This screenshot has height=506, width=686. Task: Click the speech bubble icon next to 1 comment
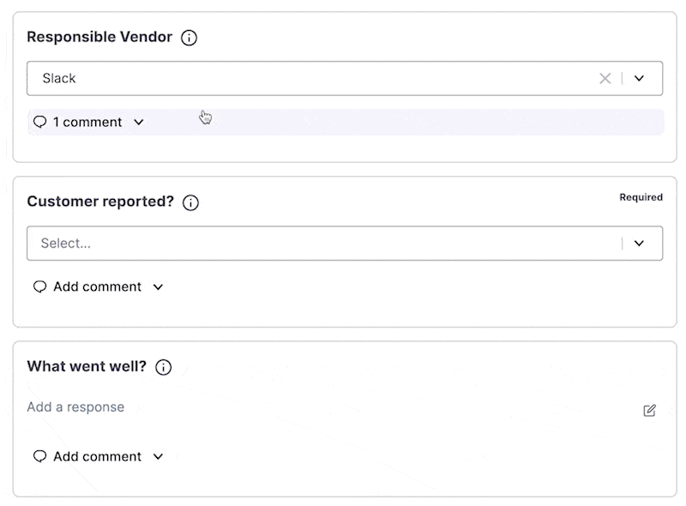pos(39,122)
